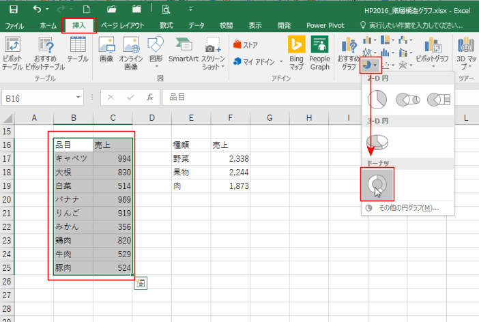Click the PivotTable icon
The height and width of the screenshot is (322, 479).
pos(13,51)
